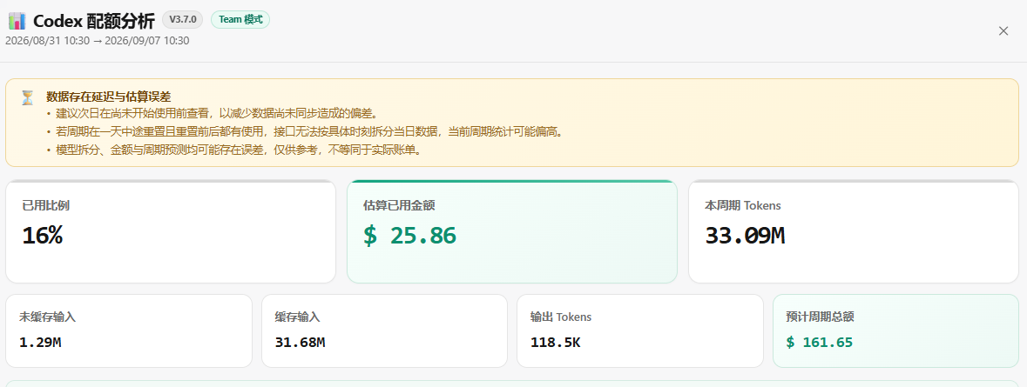Screen dimensions: 1027x387
Task: Click the $ 25.86 amount value
Action: [x=409, y=236]
